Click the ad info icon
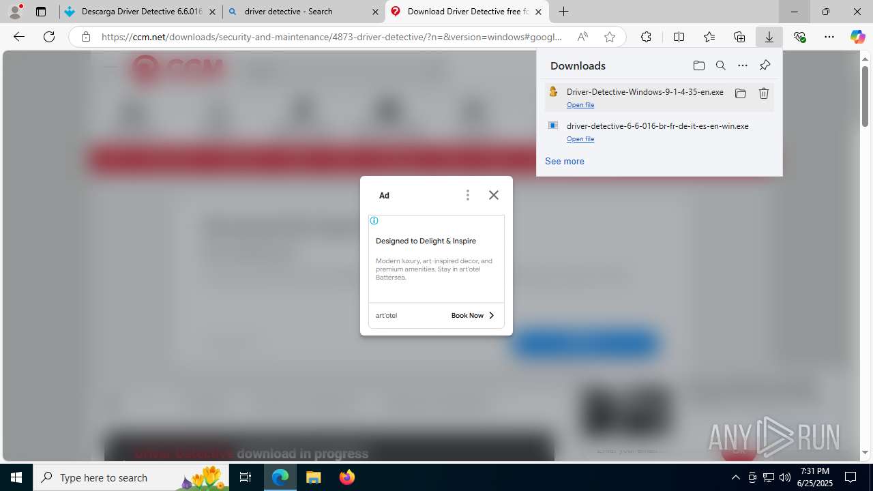The width and height of the screenshot is (873, 491). 374,221
